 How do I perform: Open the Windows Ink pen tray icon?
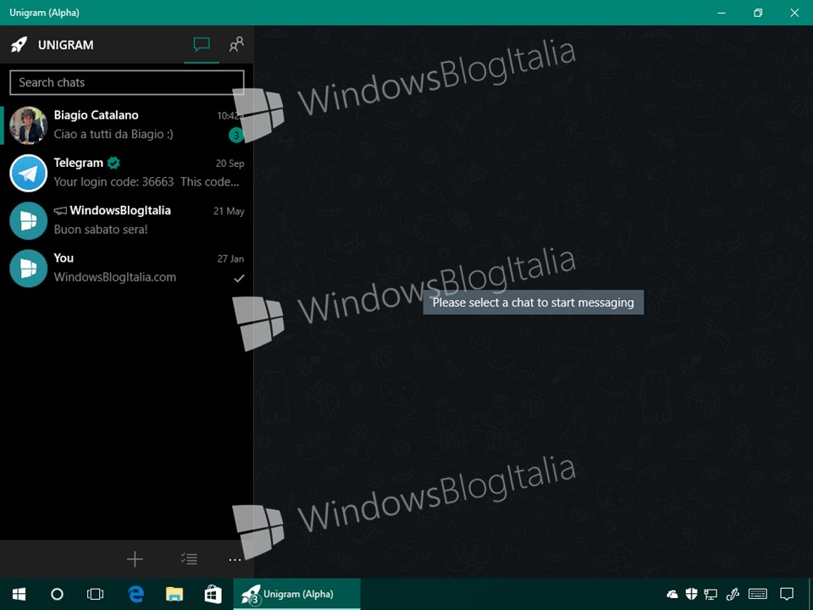[733, 594]
